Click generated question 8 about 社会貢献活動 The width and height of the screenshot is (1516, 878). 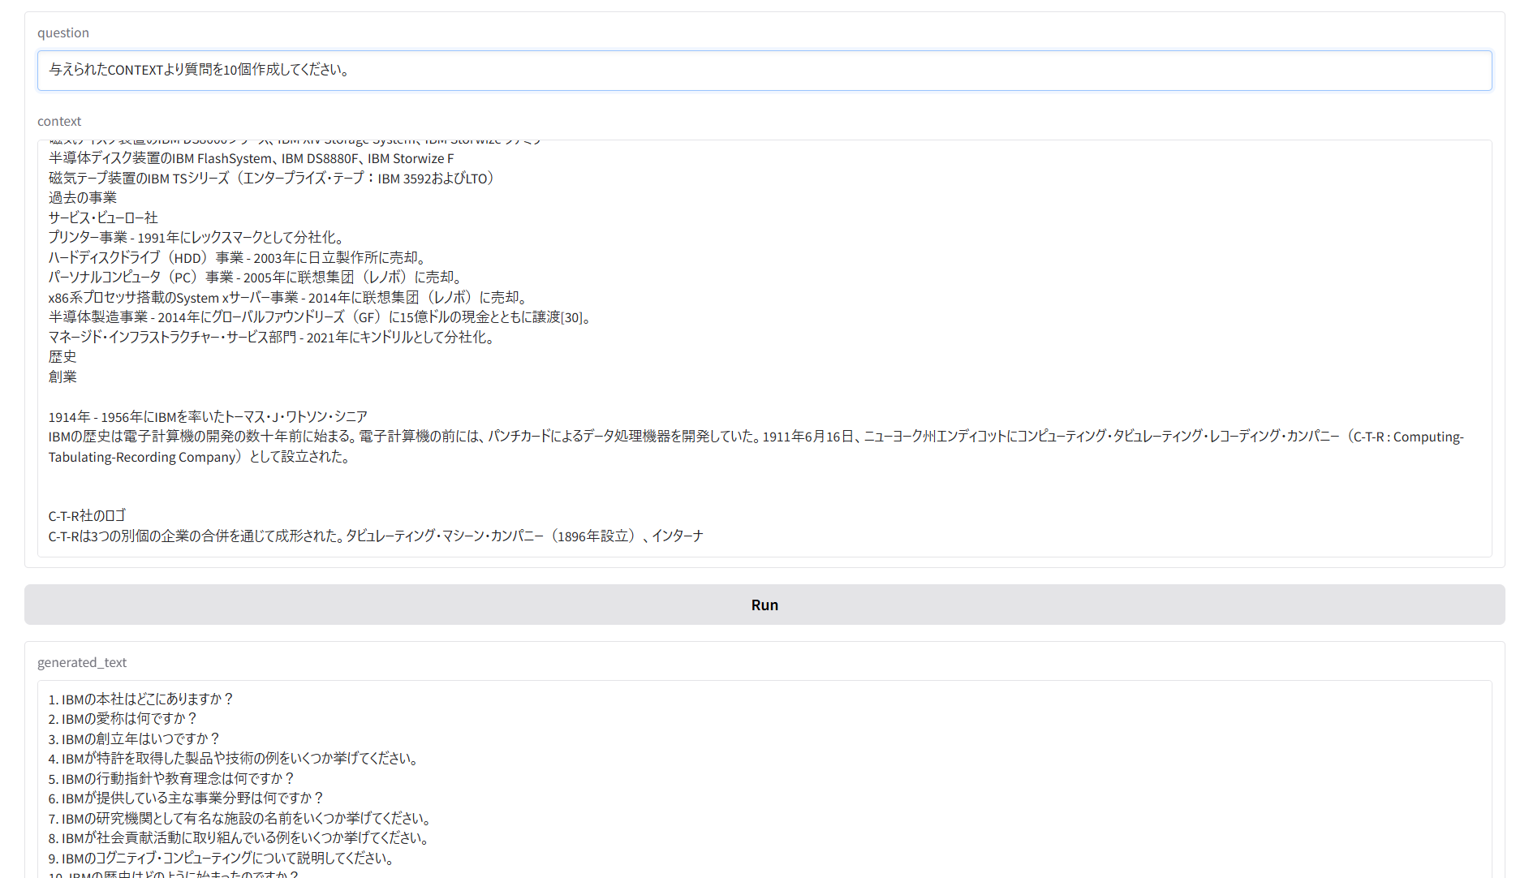coord(239,838)
